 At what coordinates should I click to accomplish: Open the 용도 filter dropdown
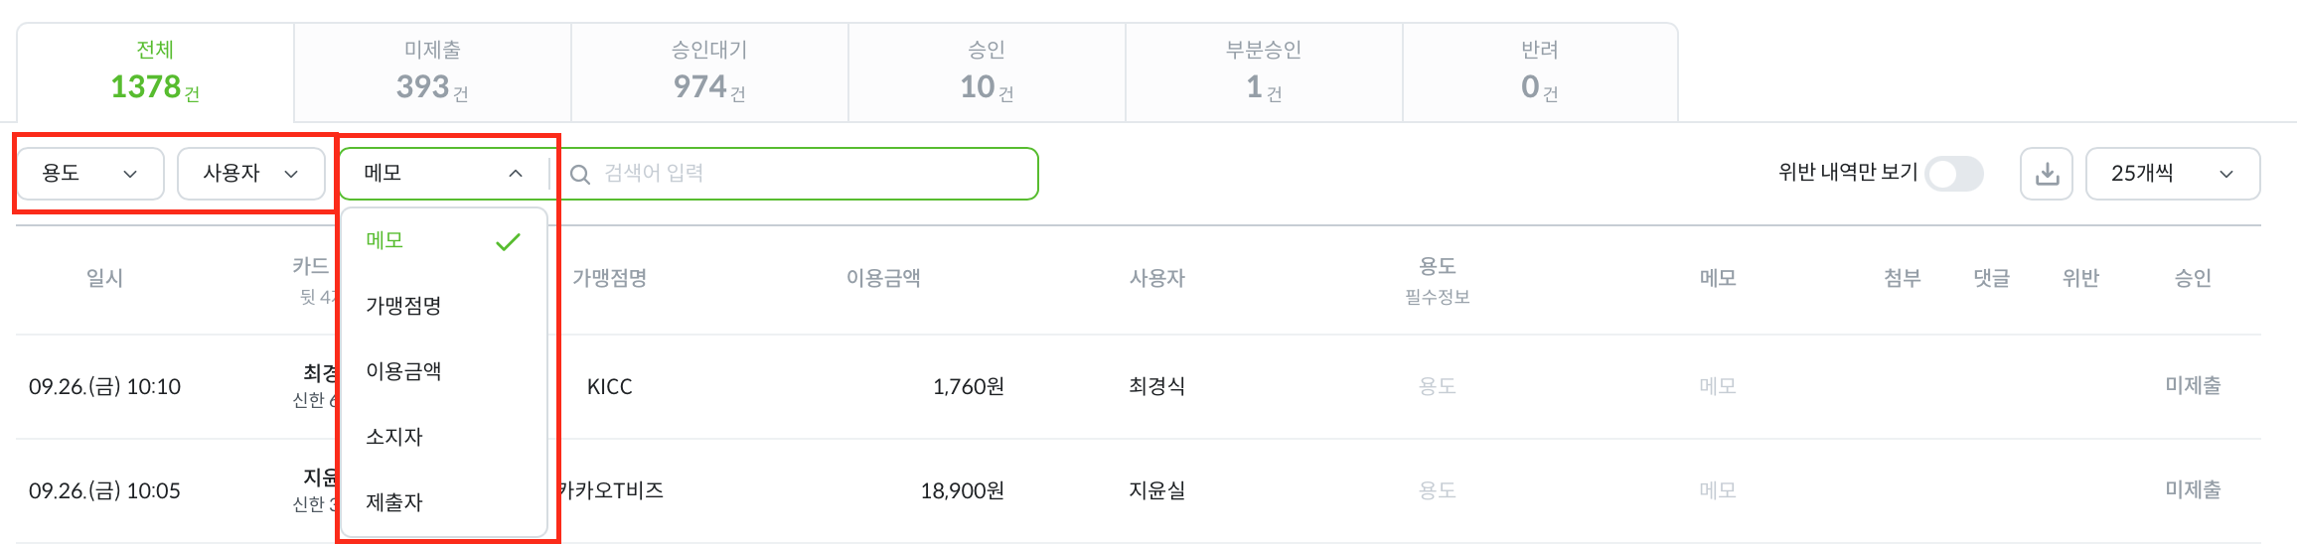click(89, 174)
